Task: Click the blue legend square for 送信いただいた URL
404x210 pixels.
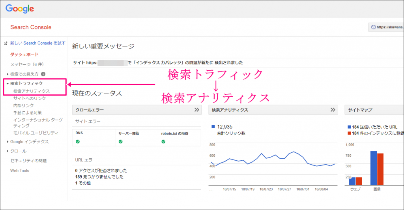Action: (349, 127)
